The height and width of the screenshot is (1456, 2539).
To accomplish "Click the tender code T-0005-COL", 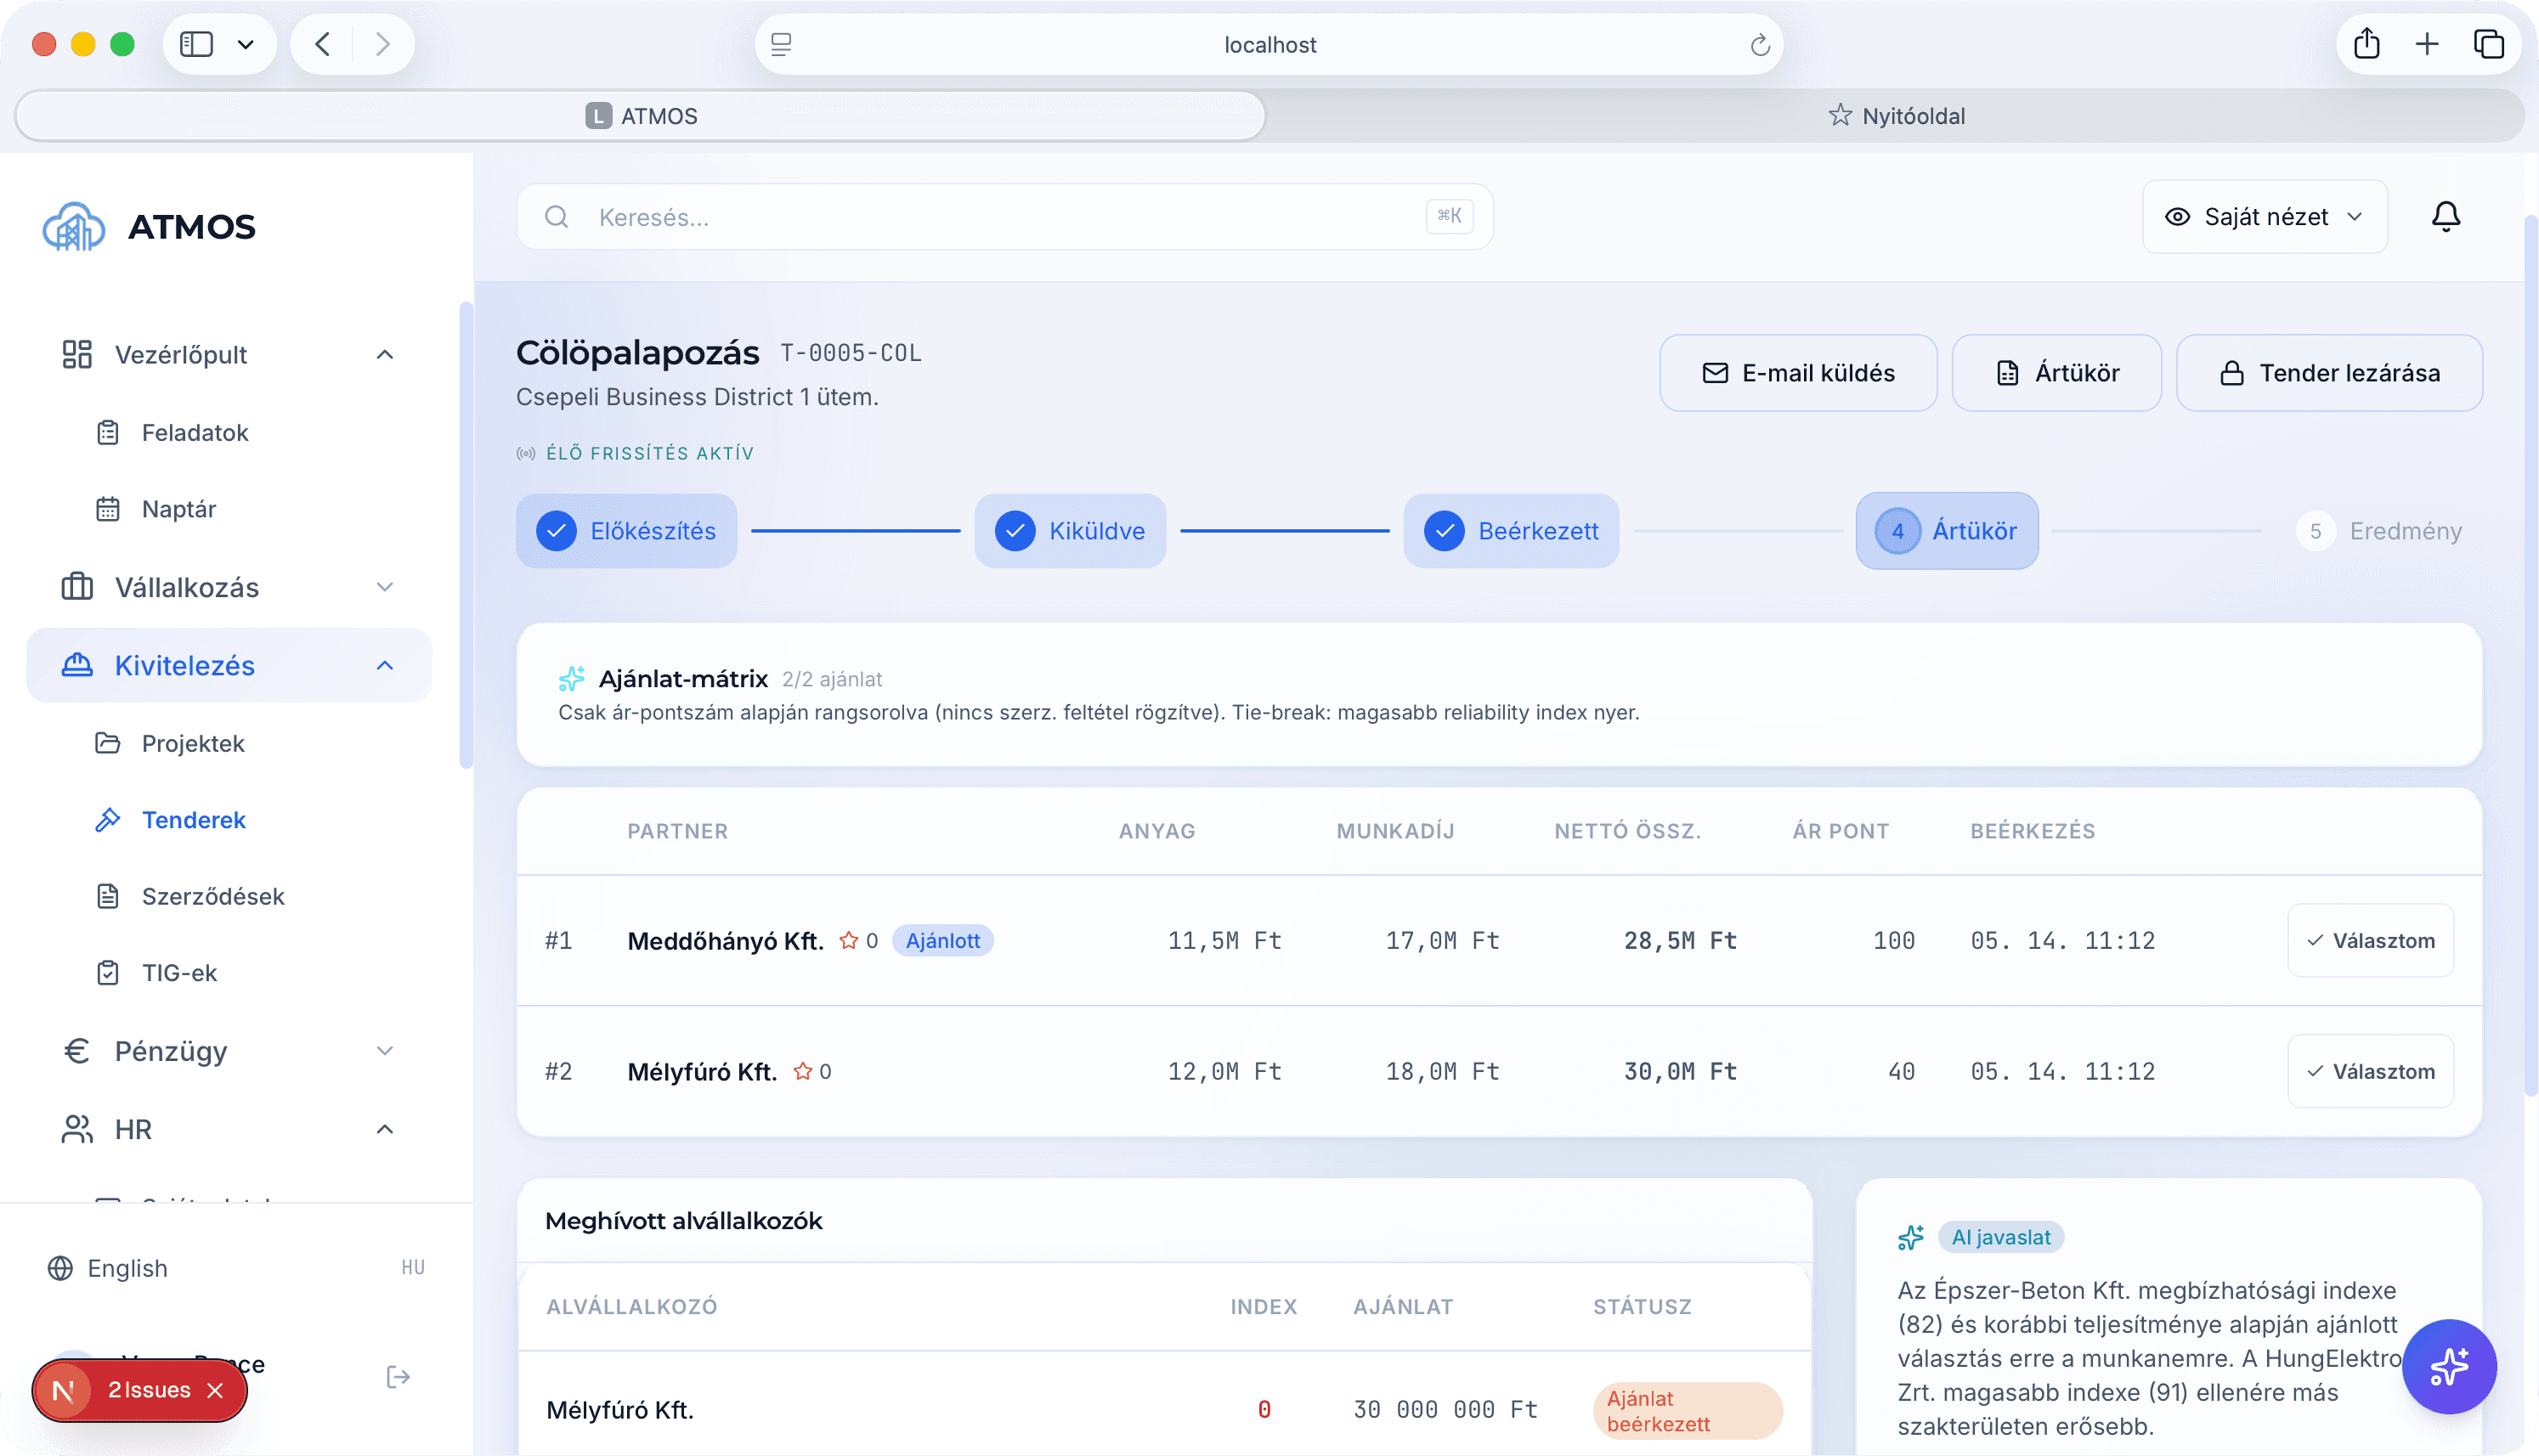I will click(850, 353).
